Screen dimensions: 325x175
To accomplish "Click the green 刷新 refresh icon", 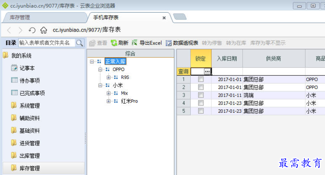I will (x=114, y=43).
